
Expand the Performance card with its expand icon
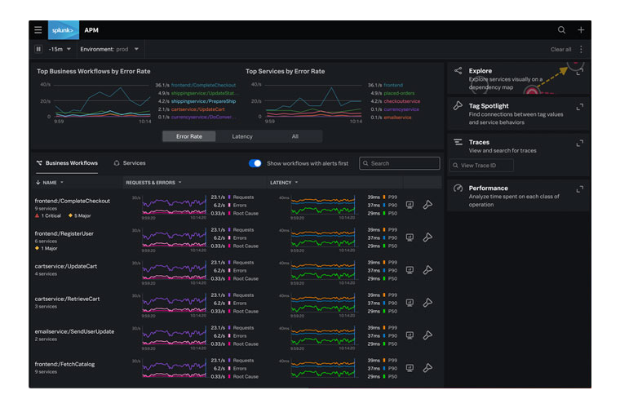pos(579,189)
